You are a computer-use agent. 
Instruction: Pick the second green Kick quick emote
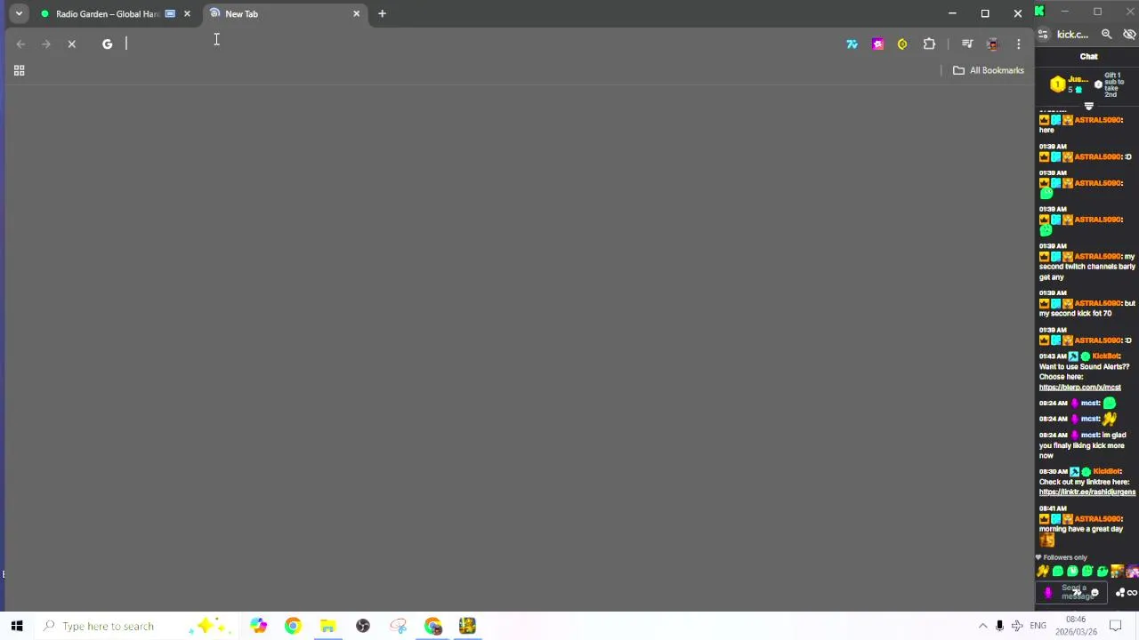(1072, 572)
